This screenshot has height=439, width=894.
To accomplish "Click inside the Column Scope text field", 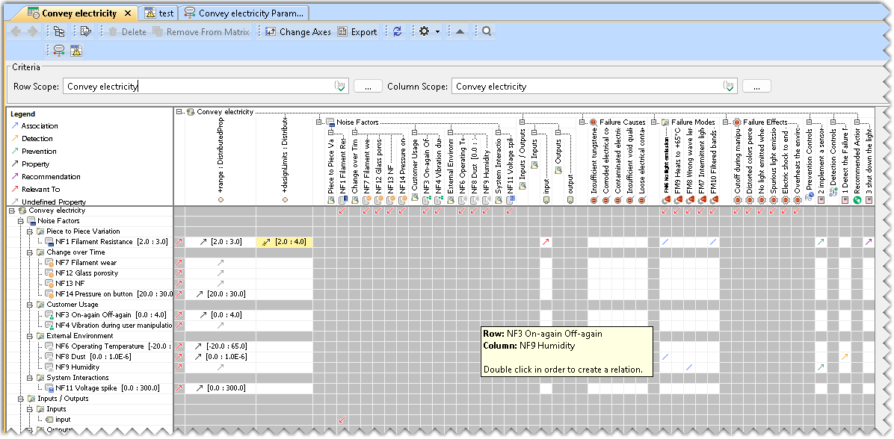I will [x=583, y=87].
